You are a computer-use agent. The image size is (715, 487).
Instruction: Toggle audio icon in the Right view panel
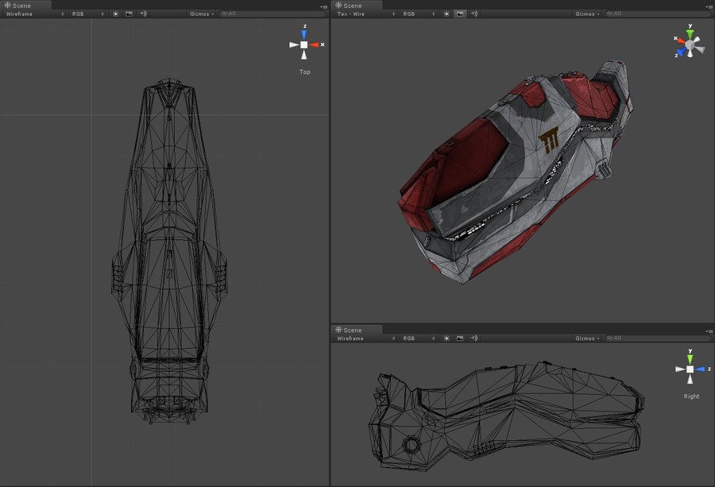pyautogui.click(x=474, y=338)
